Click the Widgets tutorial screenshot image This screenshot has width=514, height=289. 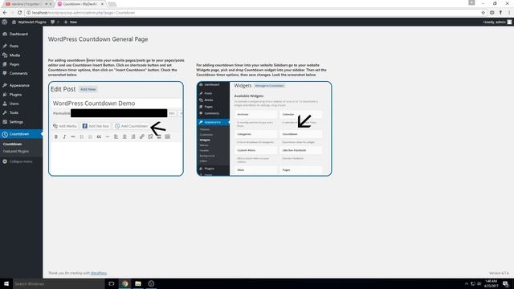[264, 128]
